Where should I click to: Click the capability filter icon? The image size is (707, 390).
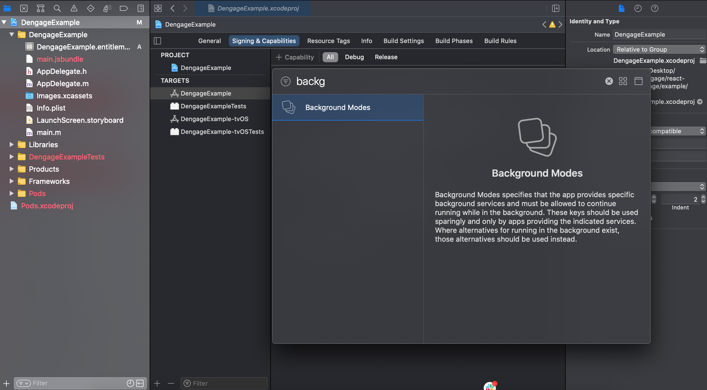(x=286, y=81)
